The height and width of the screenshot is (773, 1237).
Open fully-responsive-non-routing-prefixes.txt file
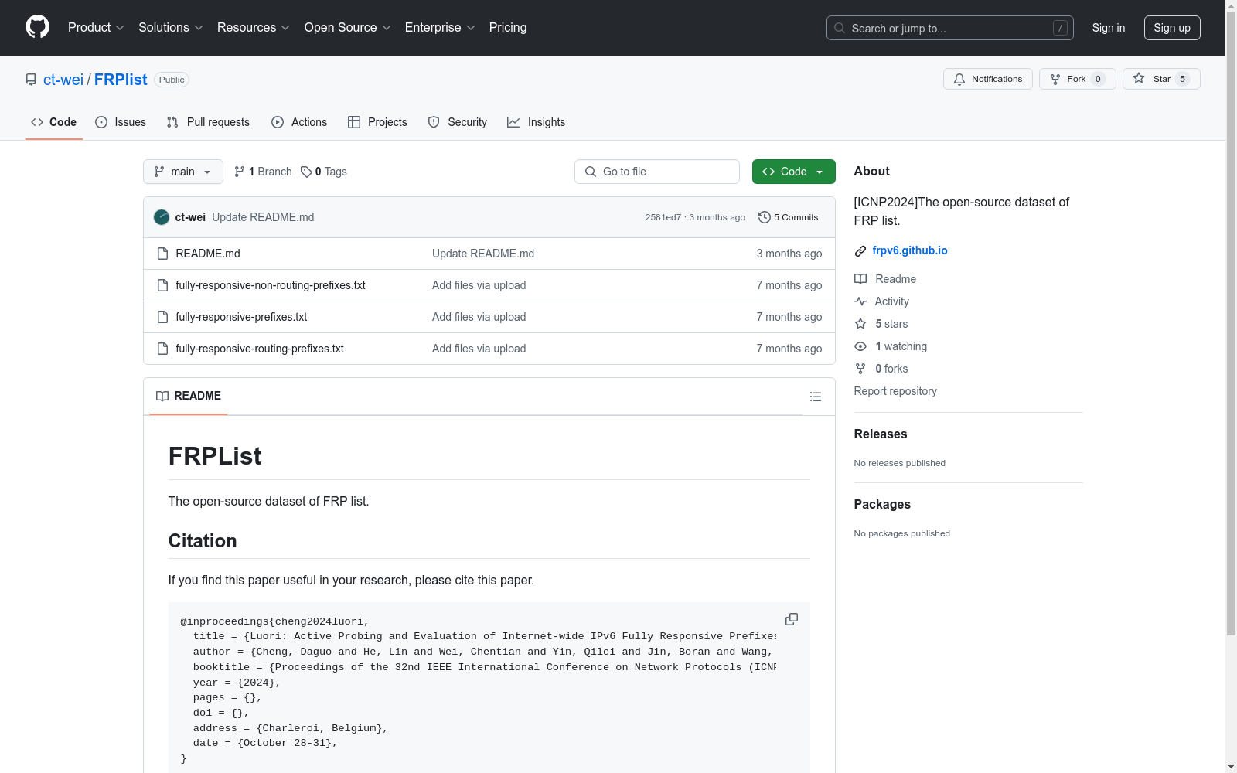271,285
